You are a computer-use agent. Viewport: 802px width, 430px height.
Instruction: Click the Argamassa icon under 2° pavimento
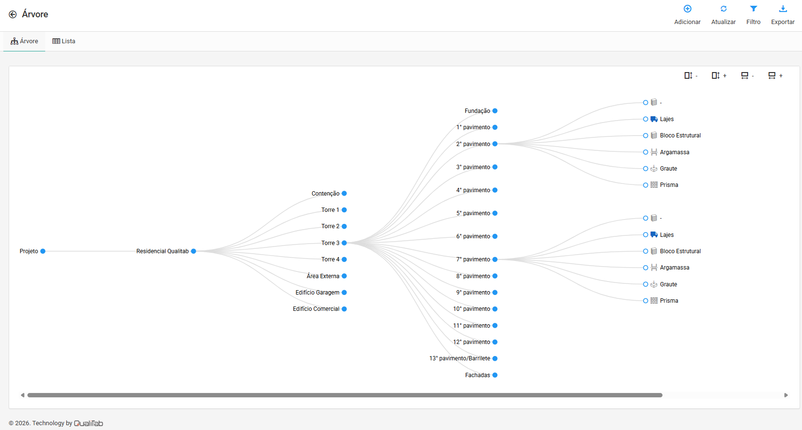coord(654,152)
